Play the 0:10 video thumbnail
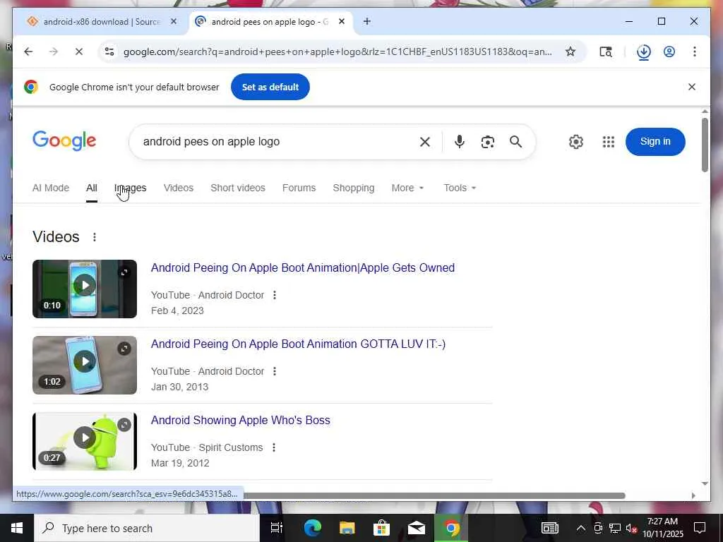The image size is (723, 542). click(85, 289)
